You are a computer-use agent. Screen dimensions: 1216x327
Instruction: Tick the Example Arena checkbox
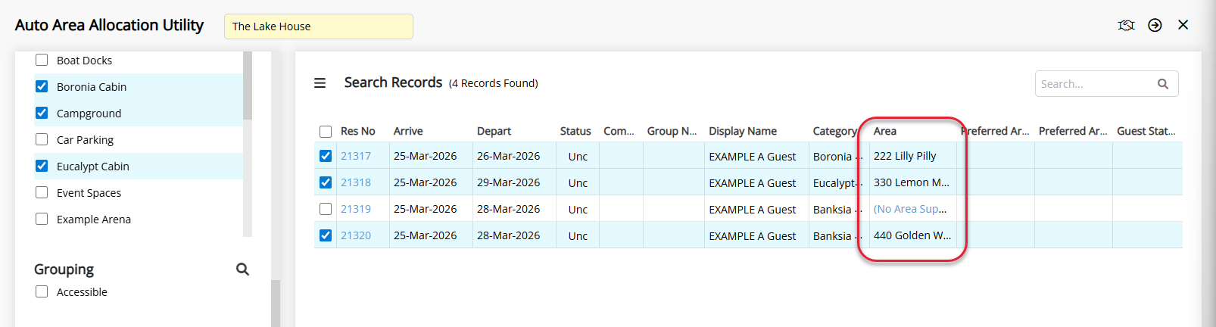[42, 219]
